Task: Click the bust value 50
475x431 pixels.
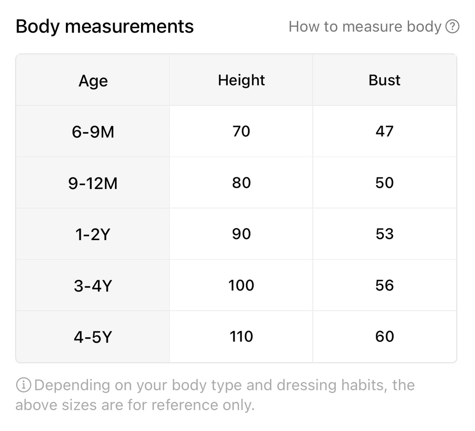Action: pos(385,183)
